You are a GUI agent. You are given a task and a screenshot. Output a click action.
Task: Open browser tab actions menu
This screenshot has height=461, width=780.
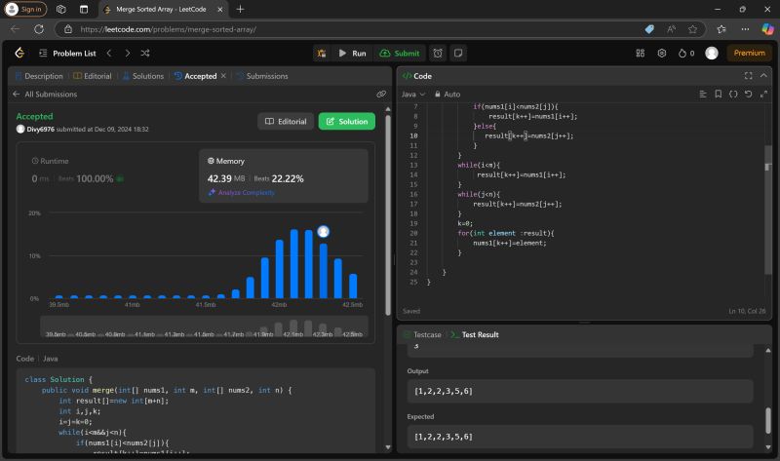[x=84, y=9]
